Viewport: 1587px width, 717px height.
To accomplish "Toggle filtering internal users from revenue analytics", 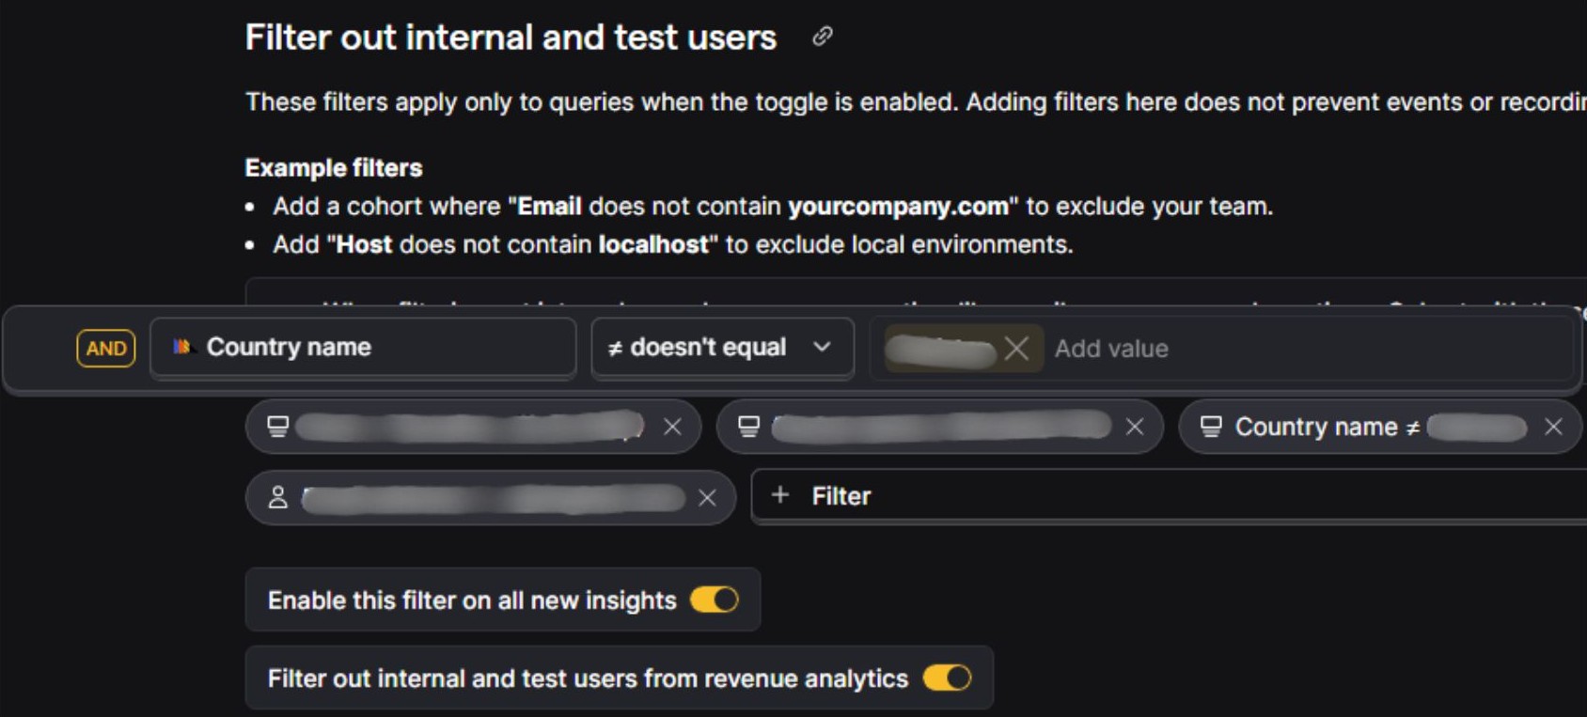I will [947, 678].
